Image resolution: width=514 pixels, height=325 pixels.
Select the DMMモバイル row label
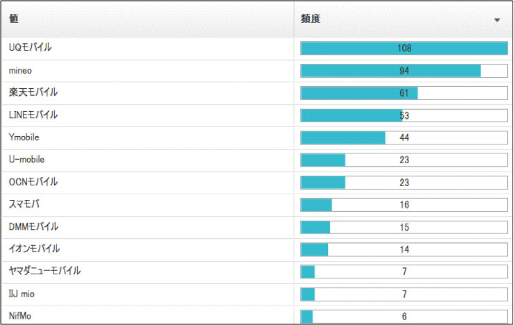tap(33, 226)
